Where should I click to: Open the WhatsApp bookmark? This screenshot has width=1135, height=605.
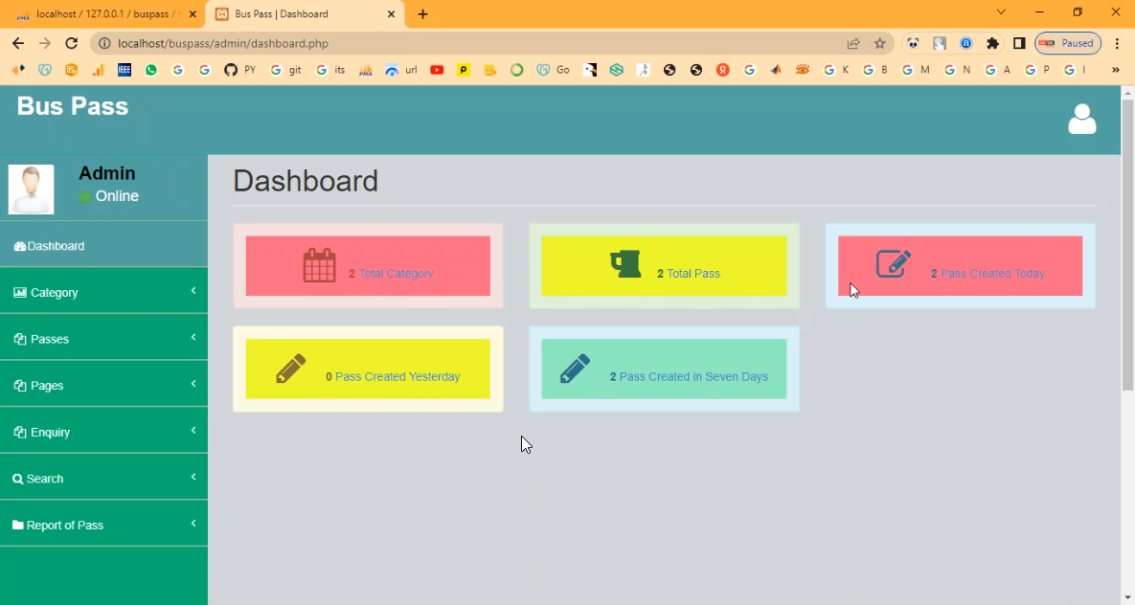click(151, 70)
